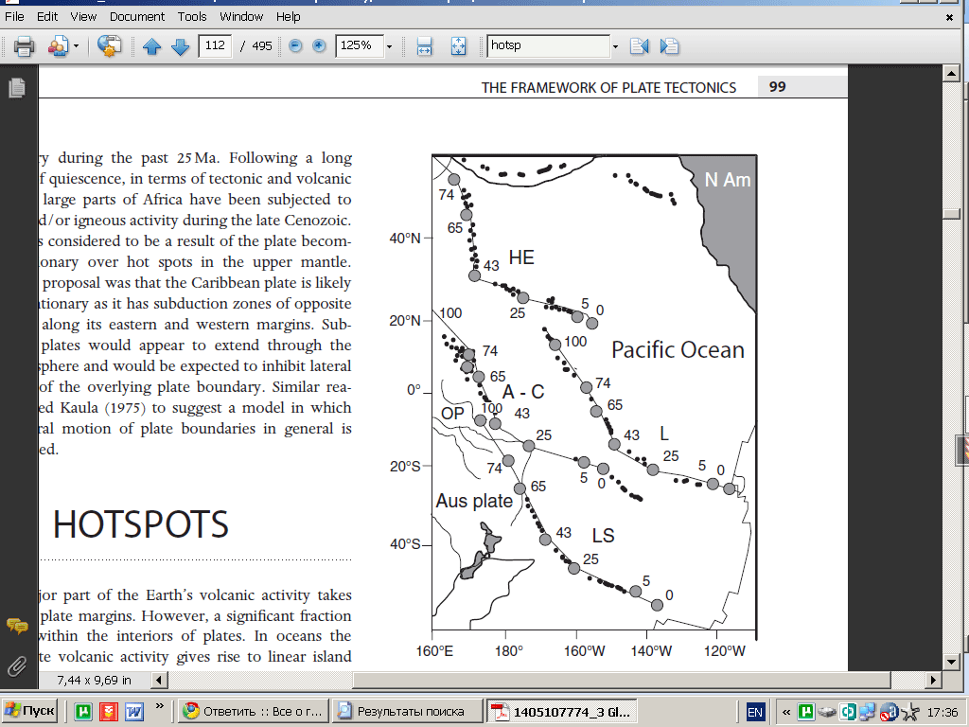Zoom out with the minus button
This screenshot has height=727, width=969.
295,45
